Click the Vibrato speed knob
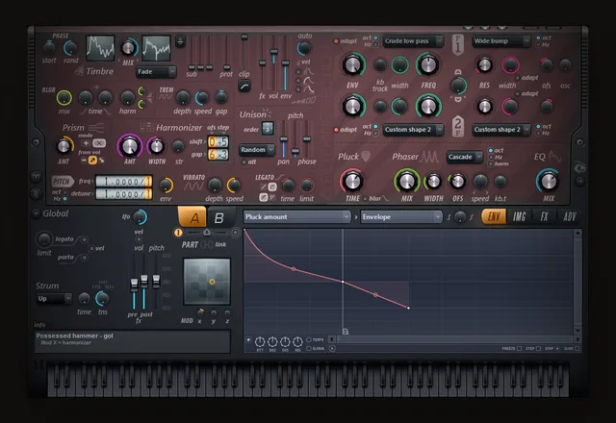Screen dimensions: 616x423 click(234, 185)
